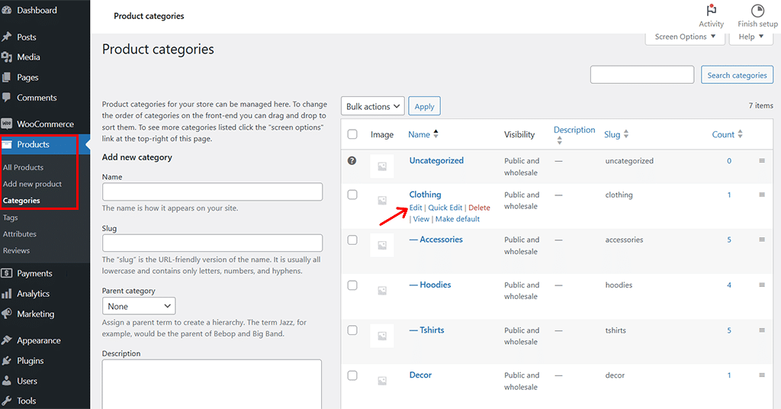Click the Posts pin icon
The image size is (781, 409).
(x=6, y=37)
